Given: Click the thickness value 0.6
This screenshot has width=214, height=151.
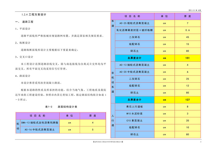Looking at the screenshot, I should (187, 30).
